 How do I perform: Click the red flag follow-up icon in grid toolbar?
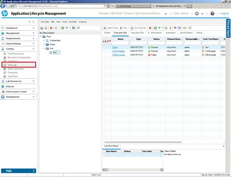pyautogui.click(x=175, y=28)
